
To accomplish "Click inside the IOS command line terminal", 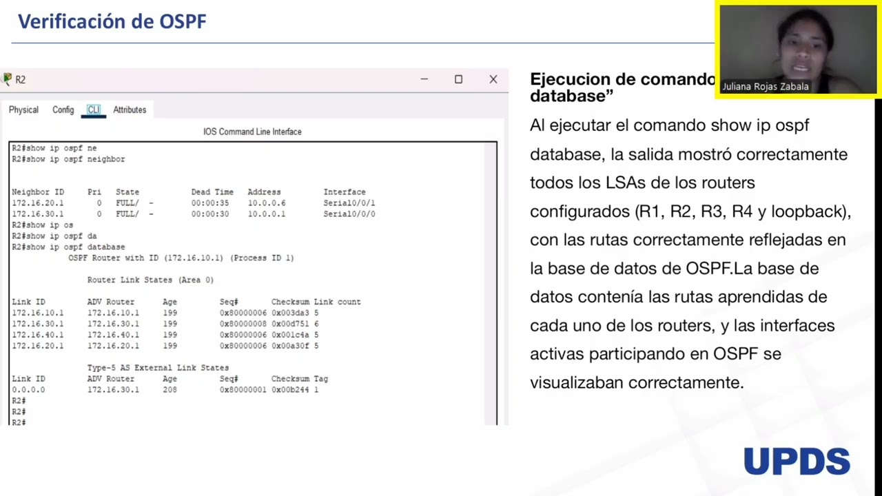I will pos(248,283).
